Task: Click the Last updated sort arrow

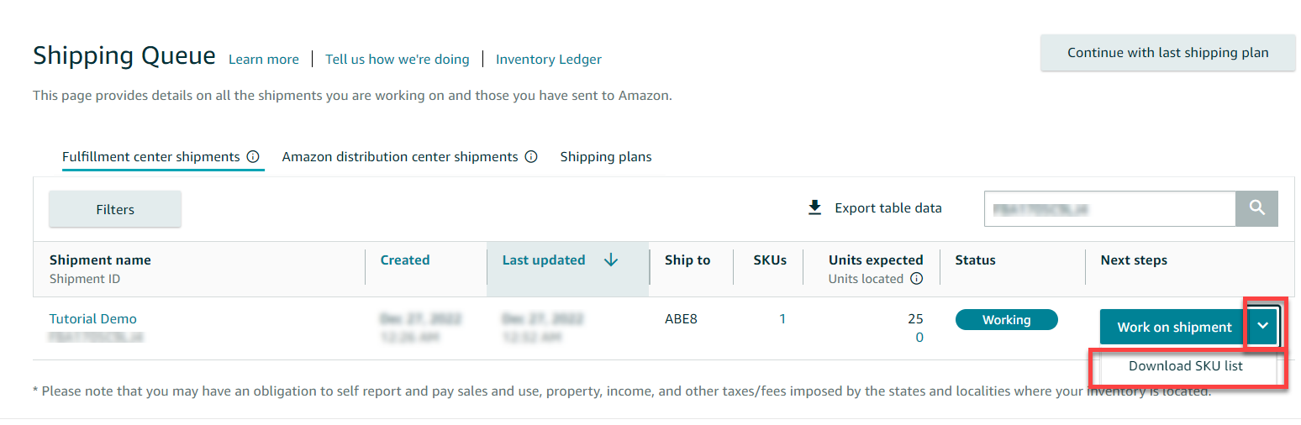Action: [x=611, y=260]
